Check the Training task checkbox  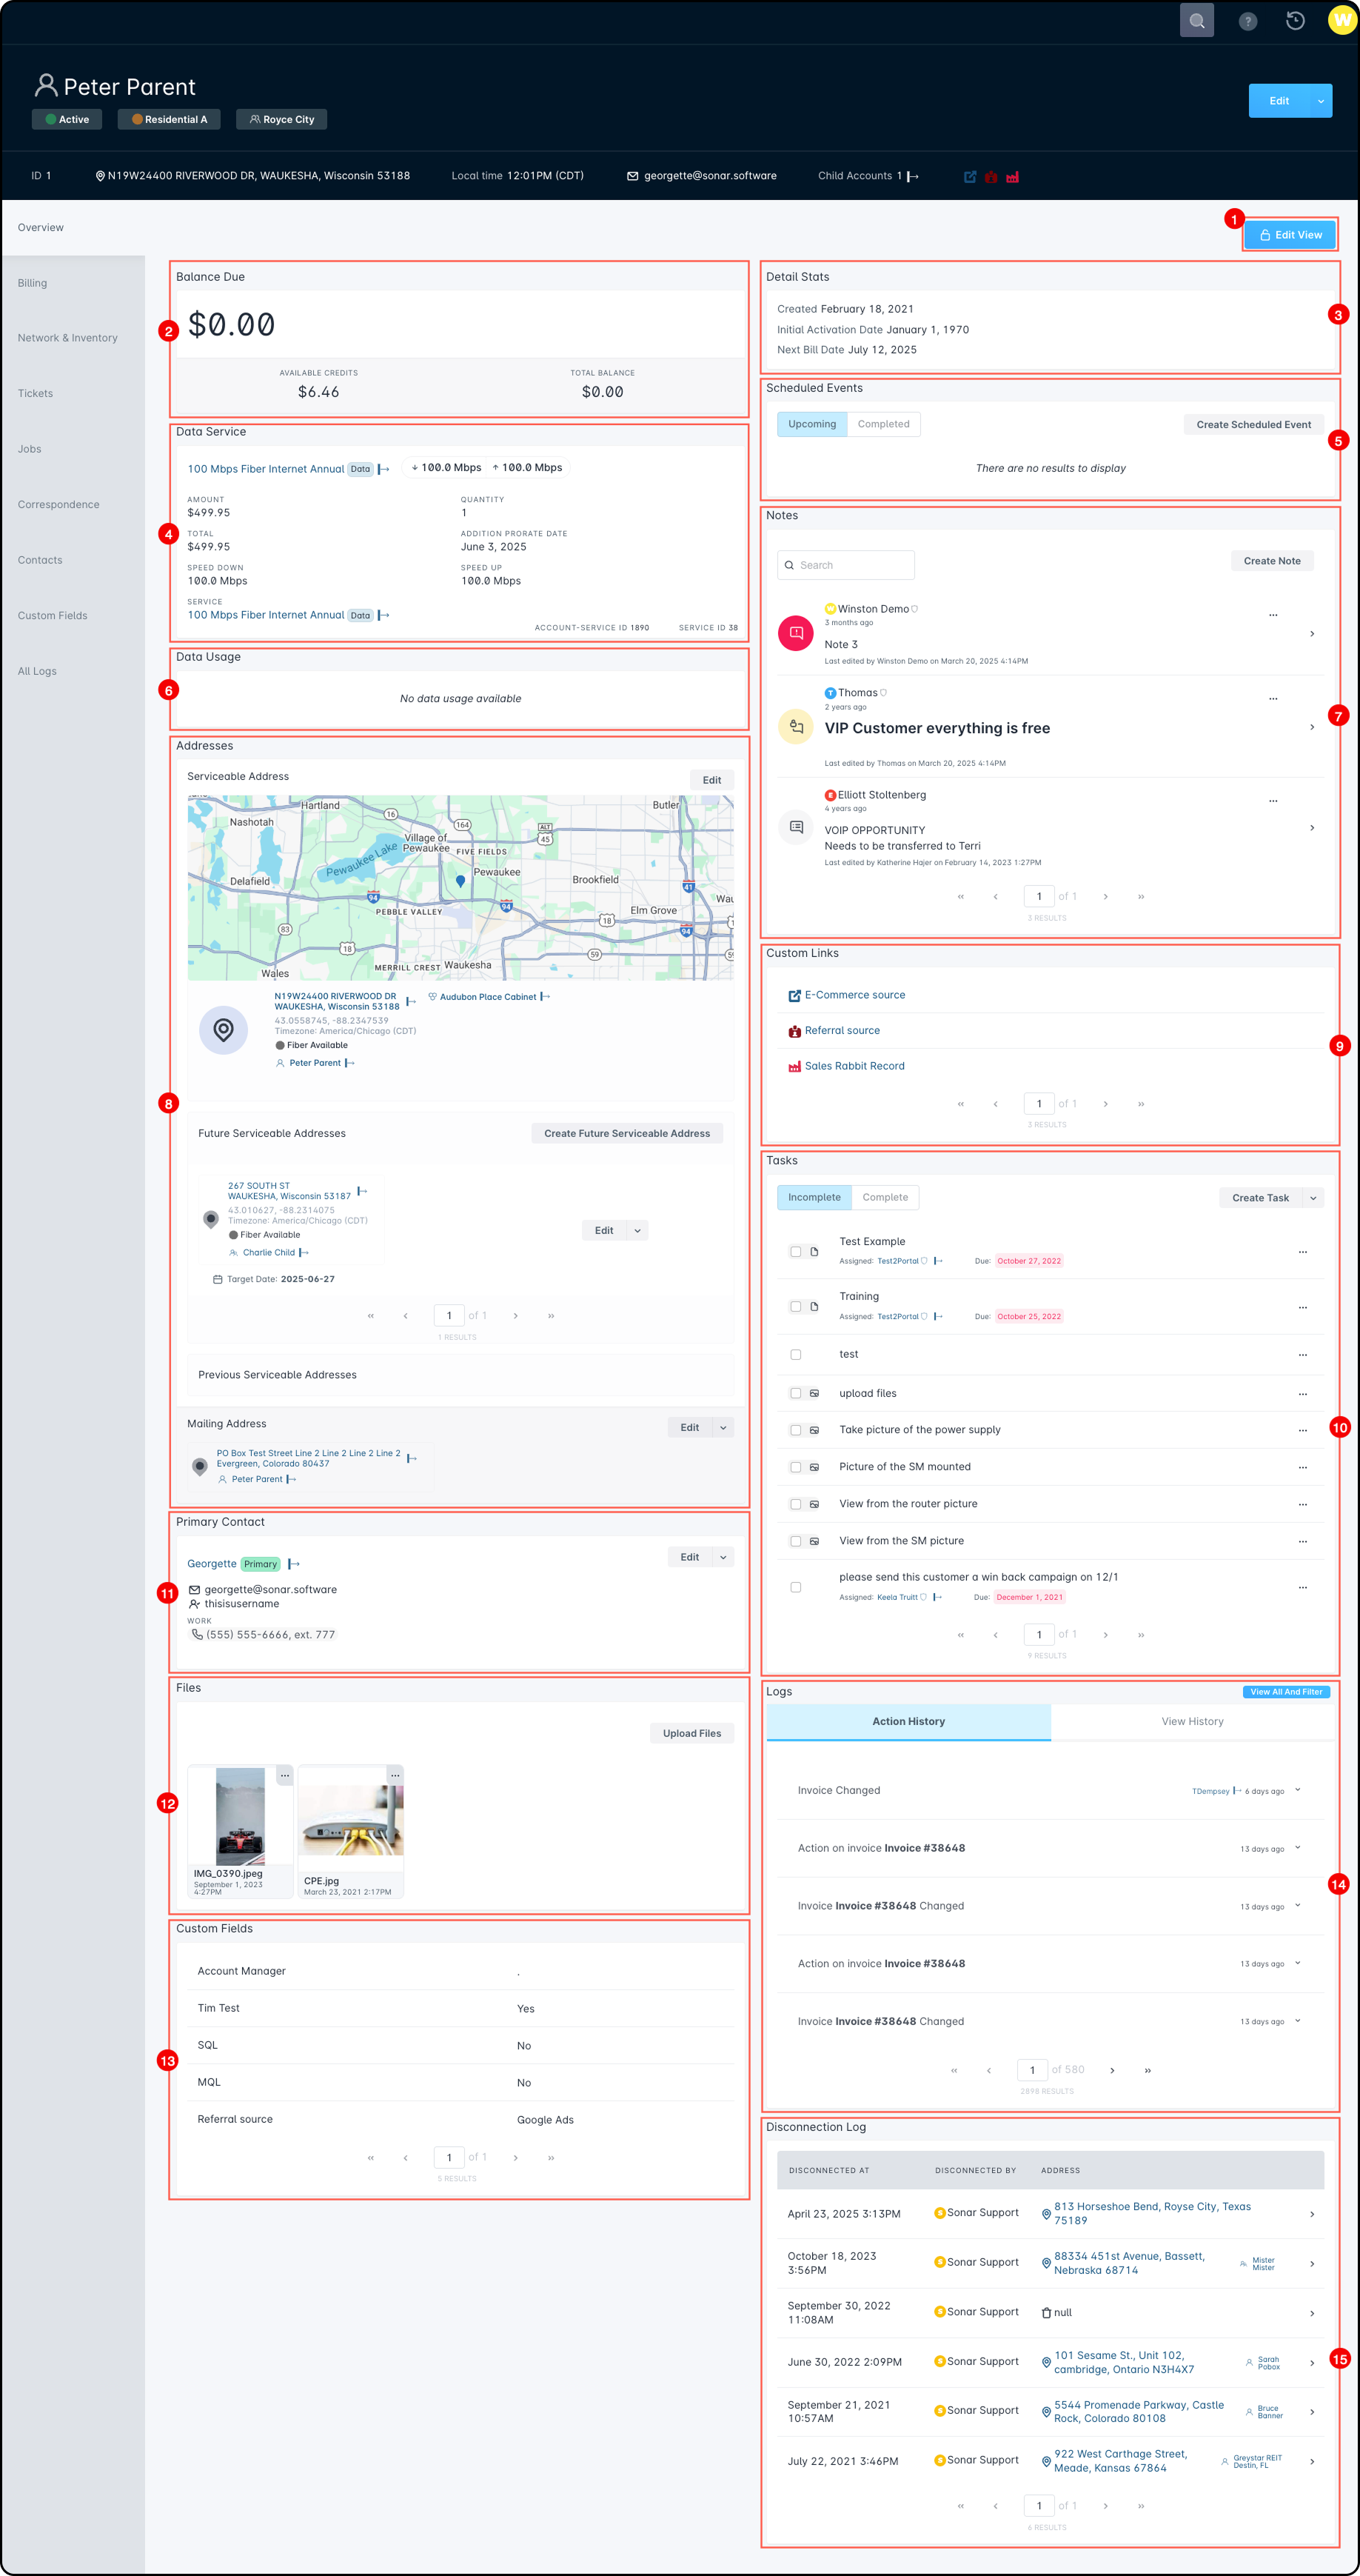coord(795,1307)
